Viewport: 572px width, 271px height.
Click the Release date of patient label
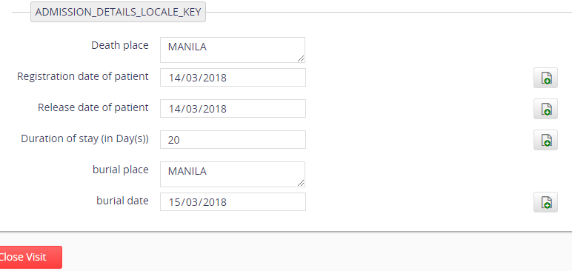click(93, 107)
